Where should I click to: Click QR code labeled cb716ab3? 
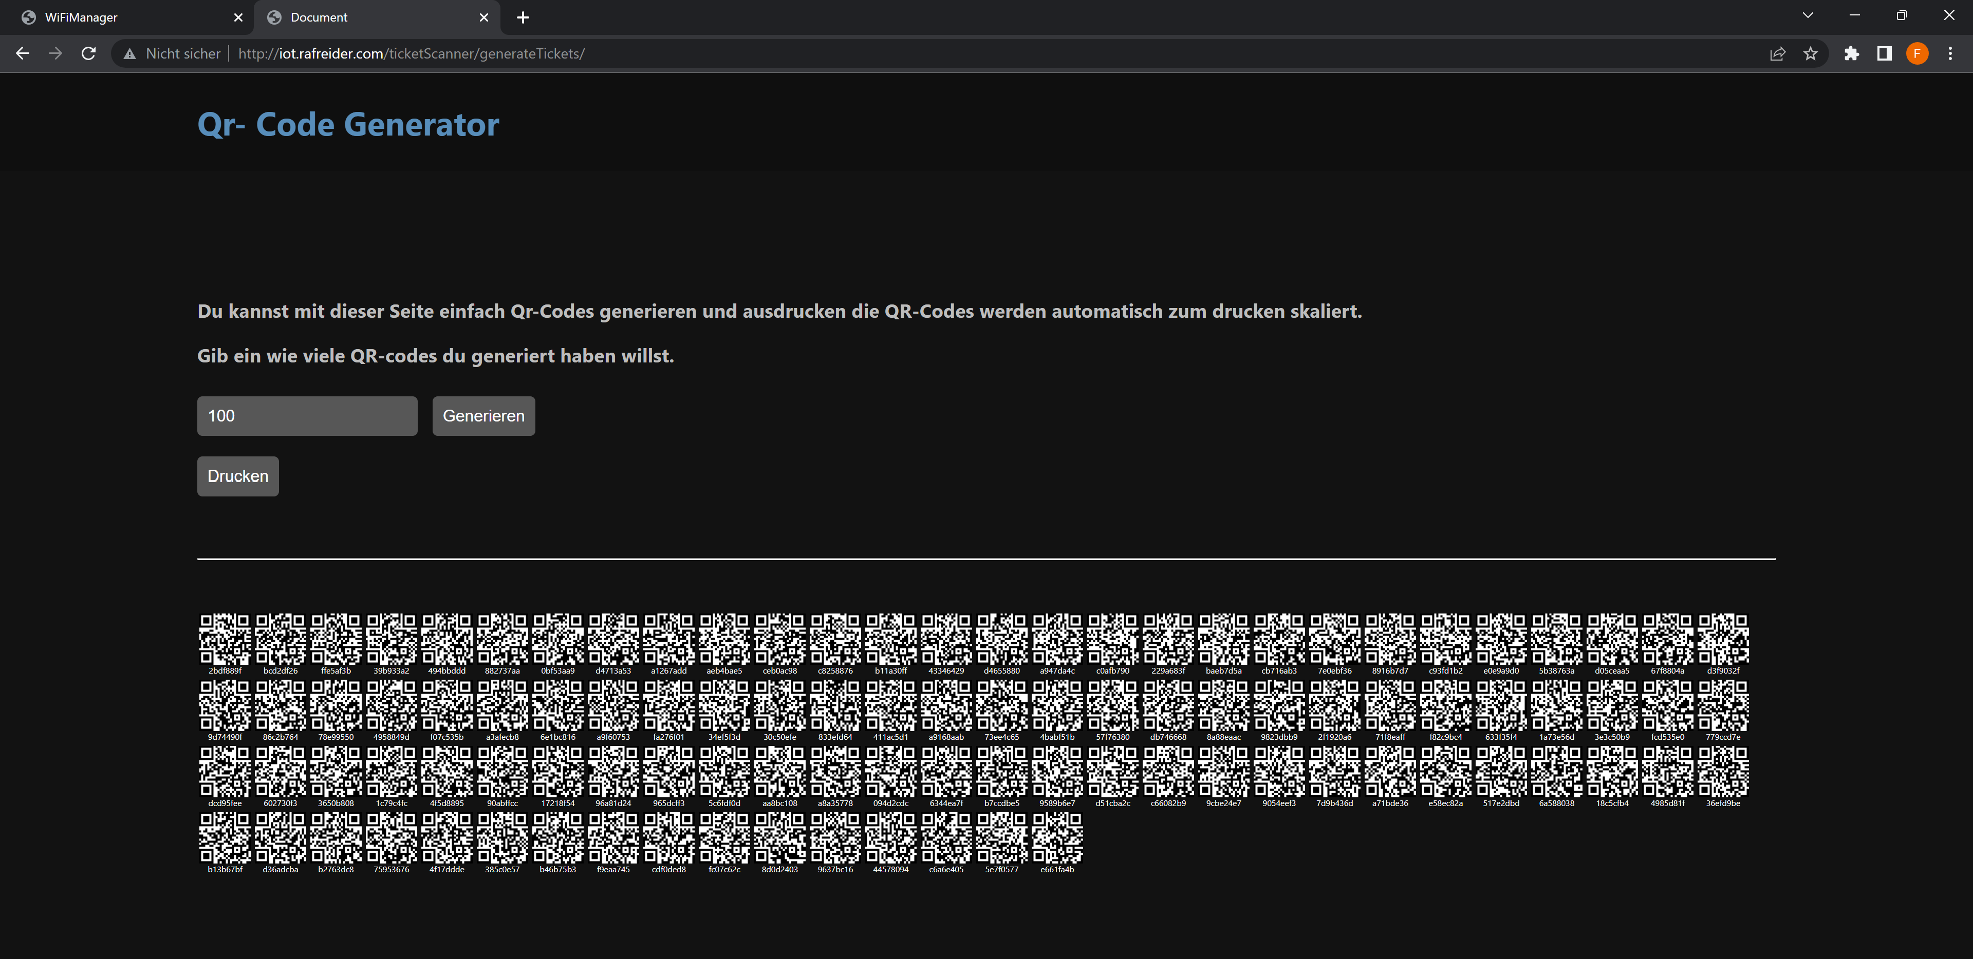(1279, 638)
